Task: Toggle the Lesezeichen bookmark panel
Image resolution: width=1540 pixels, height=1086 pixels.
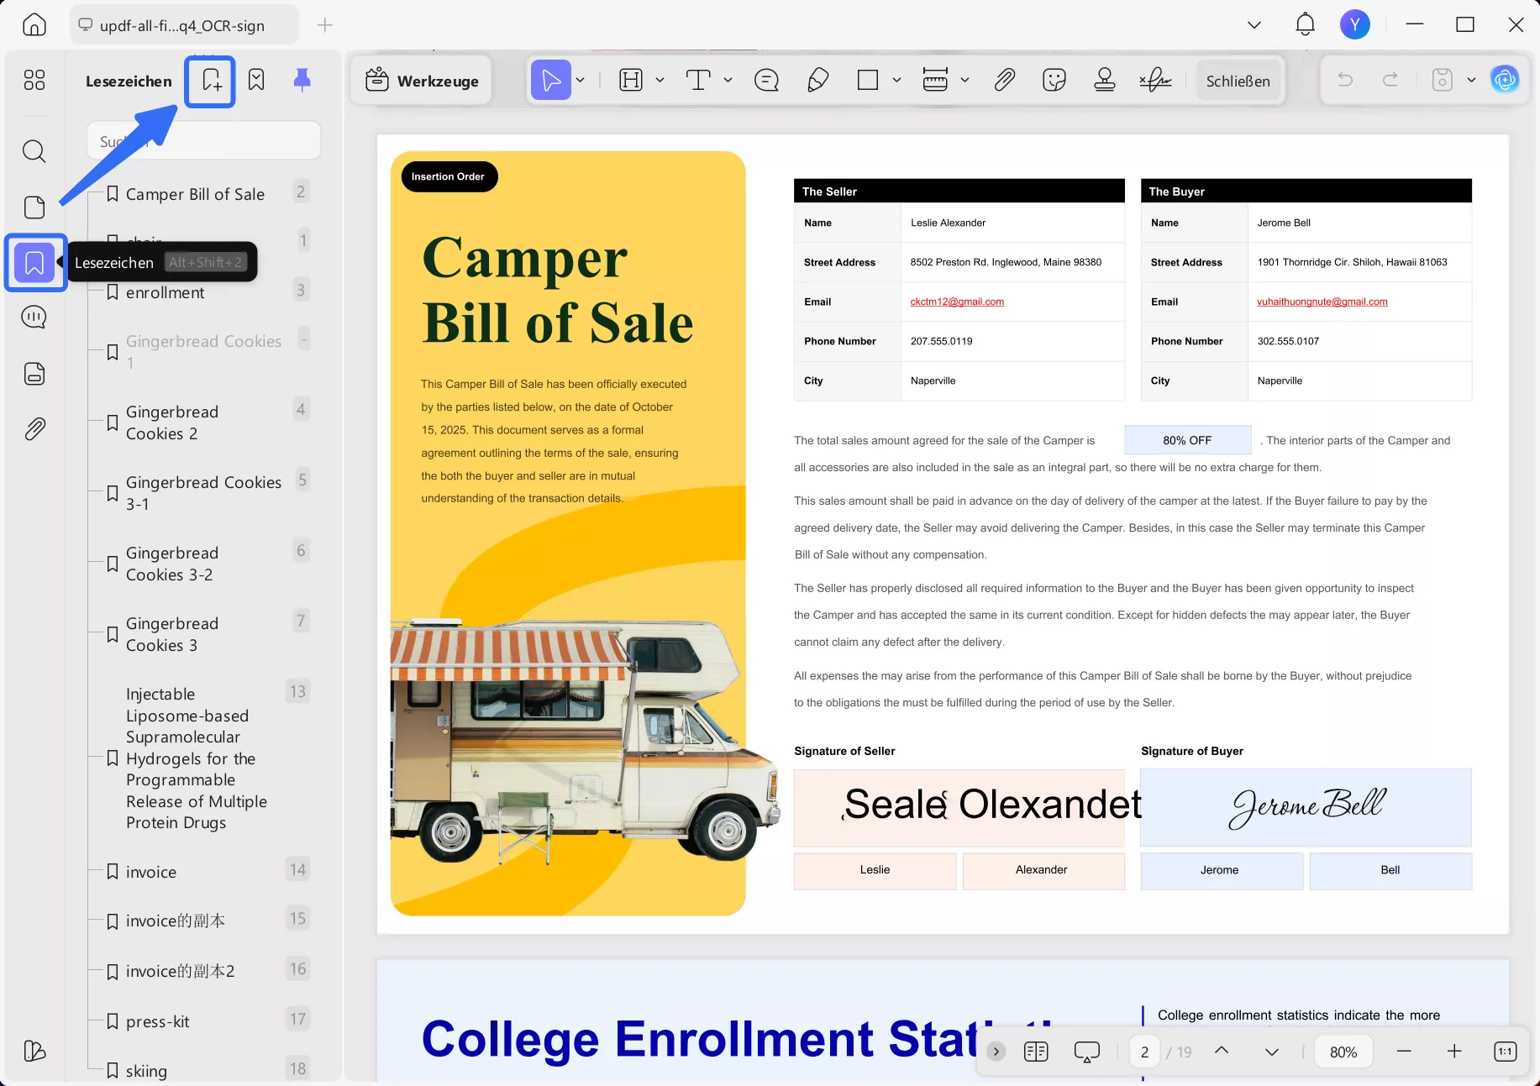Action: point(34,263)
